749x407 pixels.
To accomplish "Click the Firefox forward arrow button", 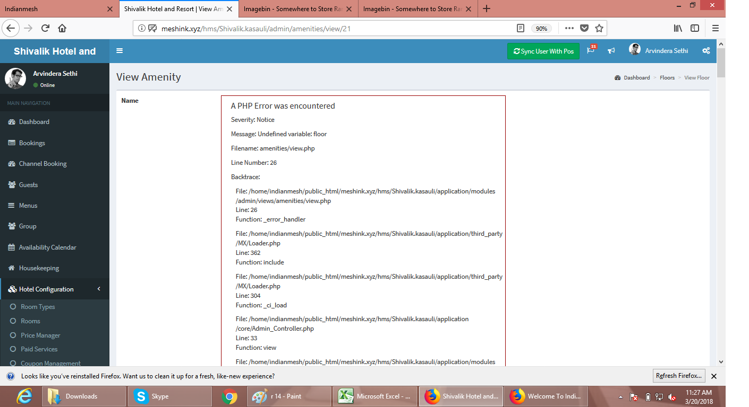I will click(x=29, y=28).
